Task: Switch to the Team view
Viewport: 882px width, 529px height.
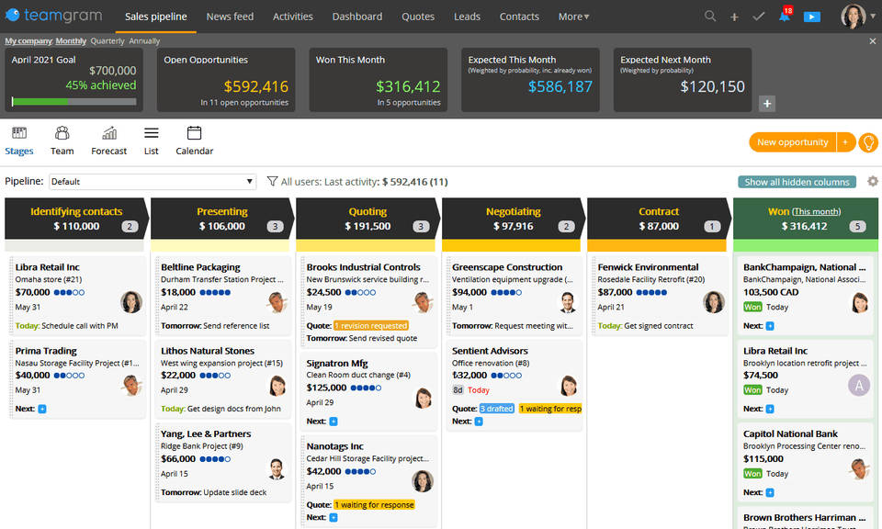Action: tap(62, 141)
